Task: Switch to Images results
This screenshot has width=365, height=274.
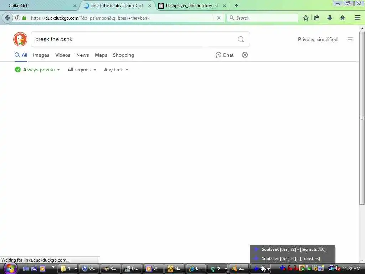Action: pos(41,55)
